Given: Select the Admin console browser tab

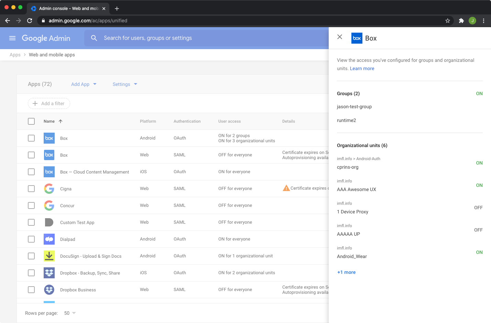Looking at the screenshot, I should tap(68, 9).
